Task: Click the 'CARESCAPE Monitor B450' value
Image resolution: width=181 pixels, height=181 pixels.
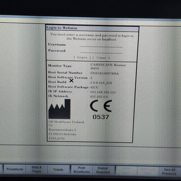Action: point(108,66)
